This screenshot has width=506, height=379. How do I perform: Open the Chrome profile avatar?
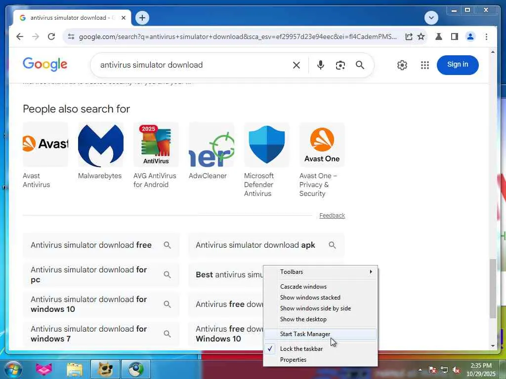click(470, 37)
